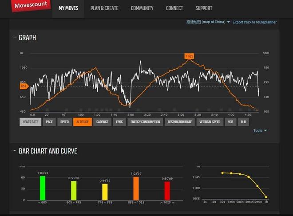Collapse the BAR CHART AND CURVE section
293x216 pixels.
[x=14, y=151]
